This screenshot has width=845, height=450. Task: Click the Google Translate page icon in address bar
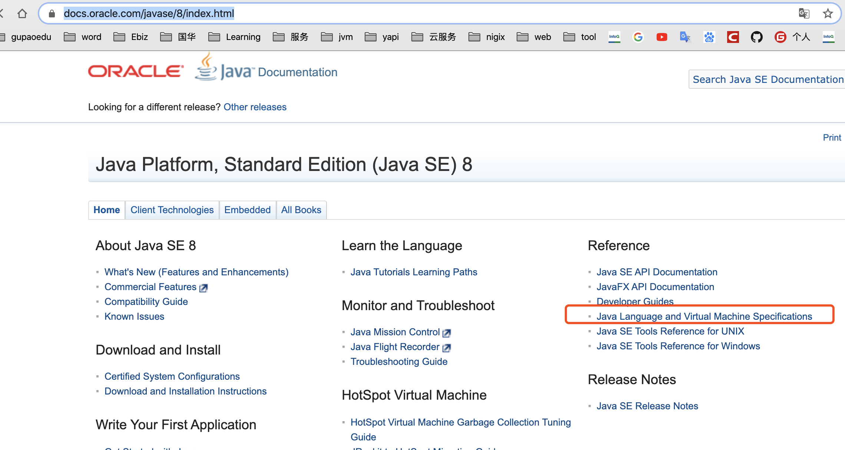(x=804, y=14)
